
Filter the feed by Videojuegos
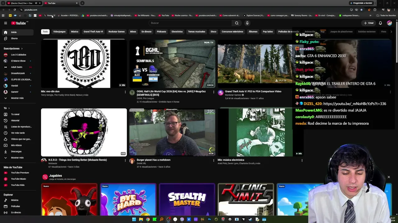point(59,32)
